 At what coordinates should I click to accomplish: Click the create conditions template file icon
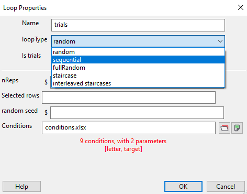coord(237,128)
